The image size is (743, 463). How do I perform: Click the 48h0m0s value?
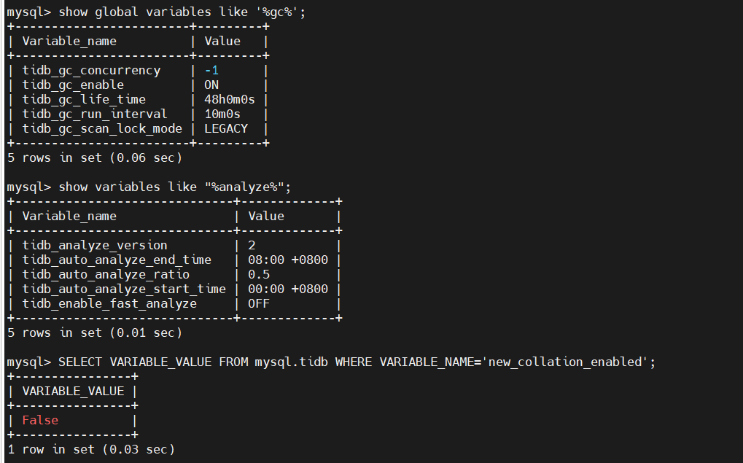pos(230,100)
